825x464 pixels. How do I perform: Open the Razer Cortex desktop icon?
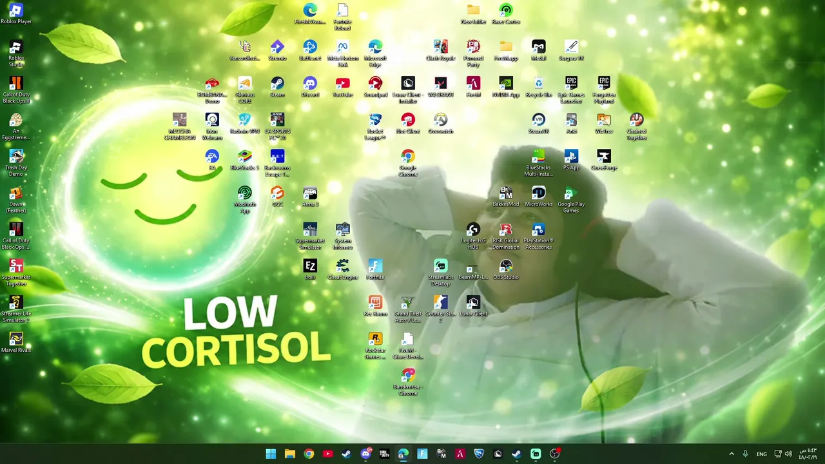click(506, 14)
